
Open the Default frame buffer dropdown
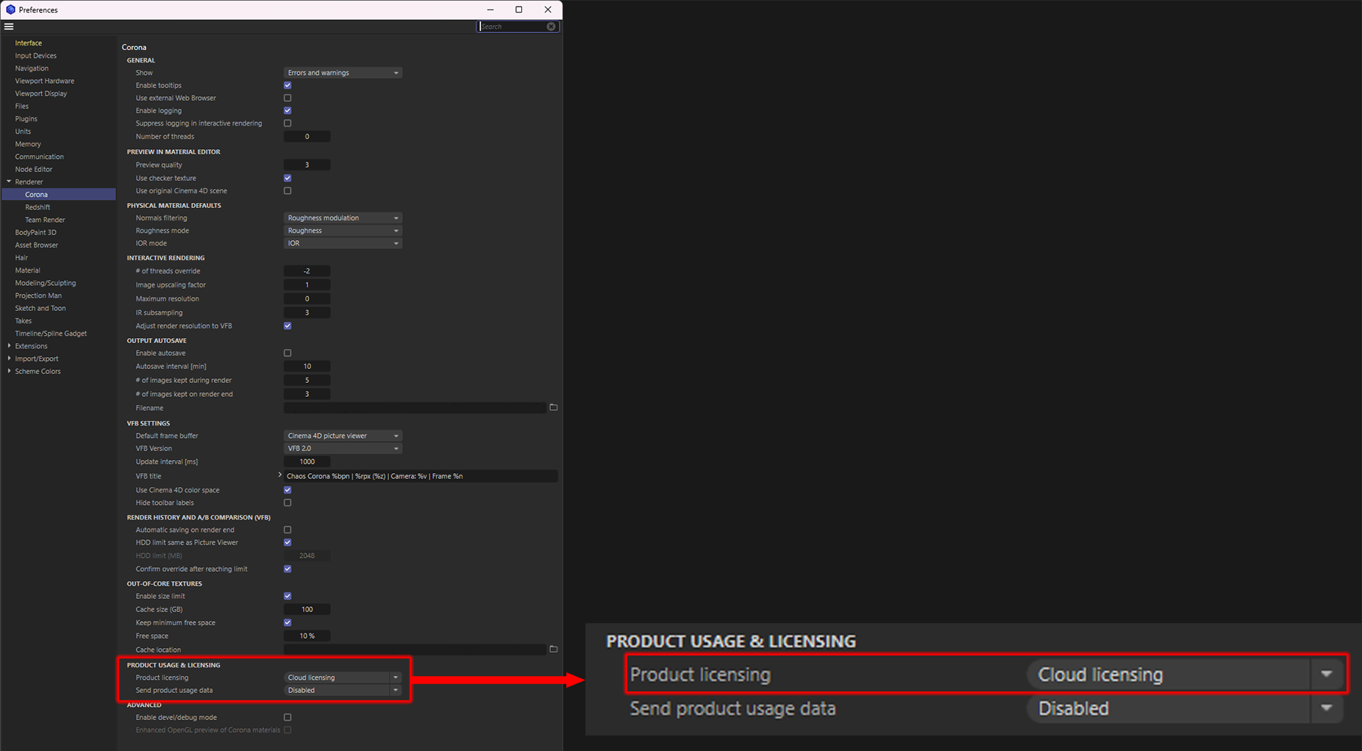(343, 436)
